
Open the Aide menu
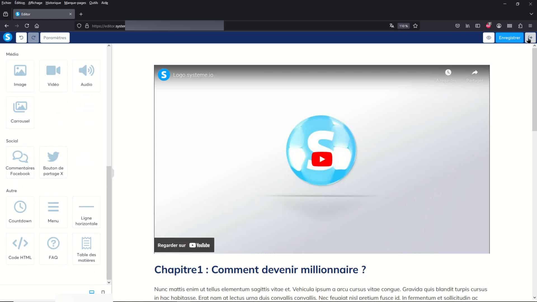pyautogui.click(x=105, y=3)
